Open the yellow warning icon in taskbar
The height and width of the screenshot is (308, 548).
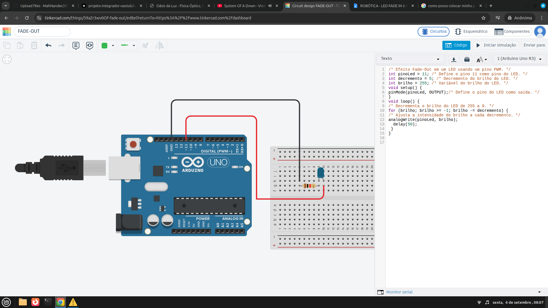(x=73, y=302)
